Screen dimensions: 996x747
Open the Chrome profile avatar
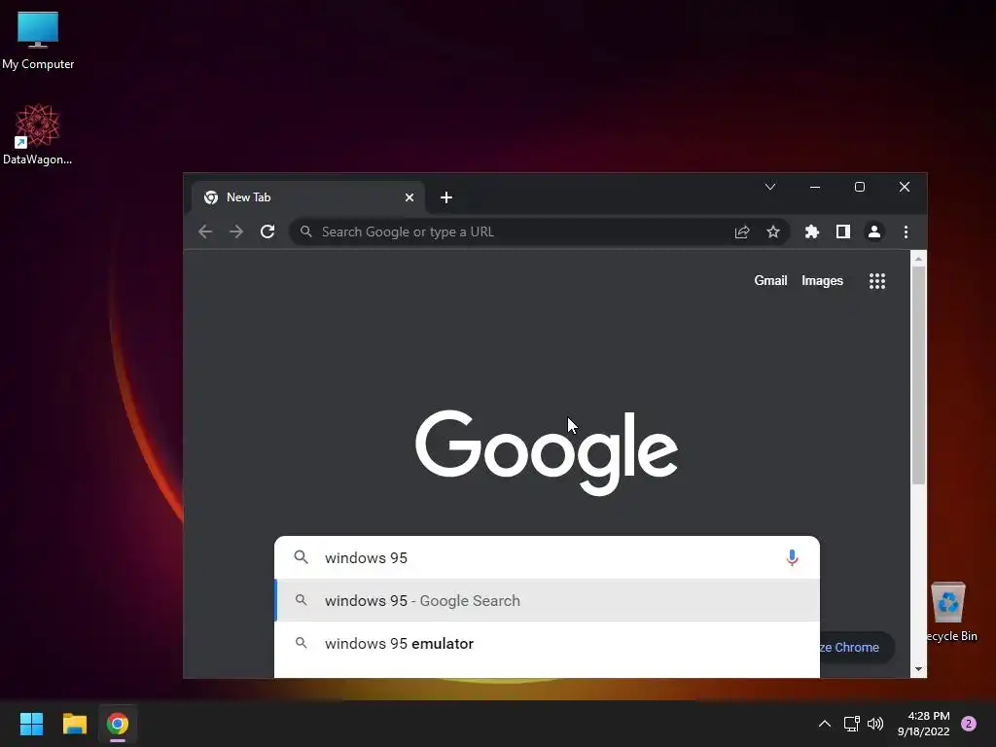click(x=874, y=231)
